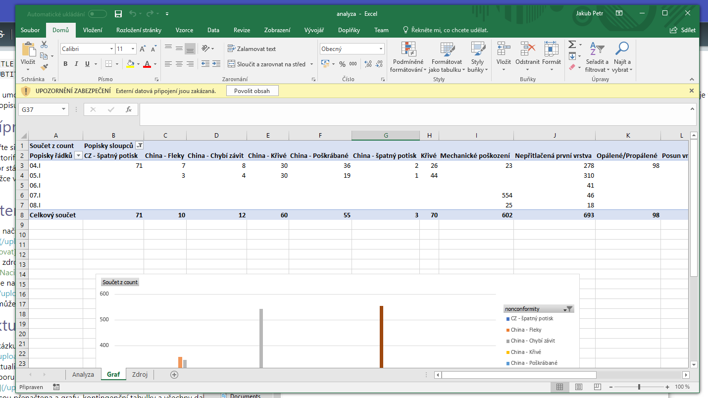Open Najít a vybrat menu
This screenshot has height=398, width=708.
622,57
